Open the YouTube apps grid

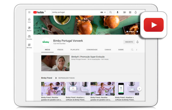pyautogui.click(x=130, y=12)
